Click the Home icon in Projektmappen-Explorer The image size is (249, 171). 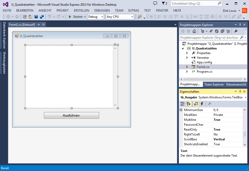click(x=194, y=31)
